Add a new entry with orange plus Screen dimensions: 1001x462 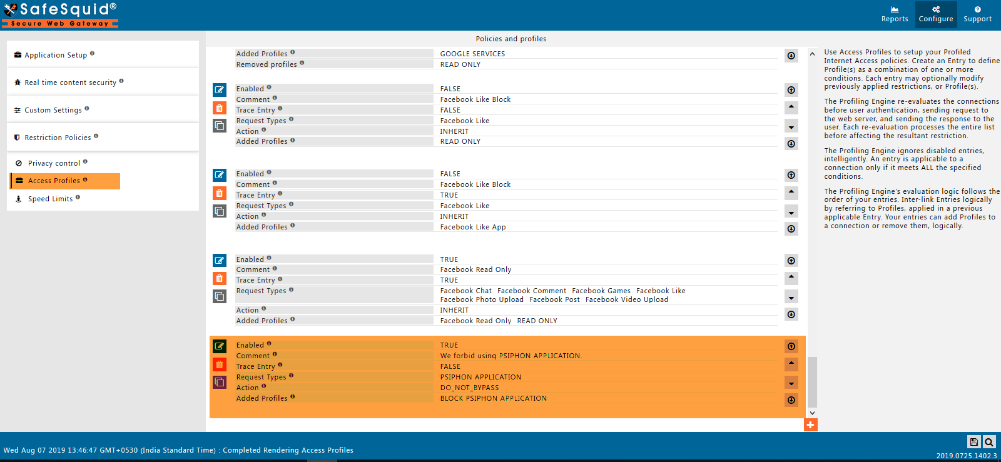pyautogui.click(x=810, y=425)
